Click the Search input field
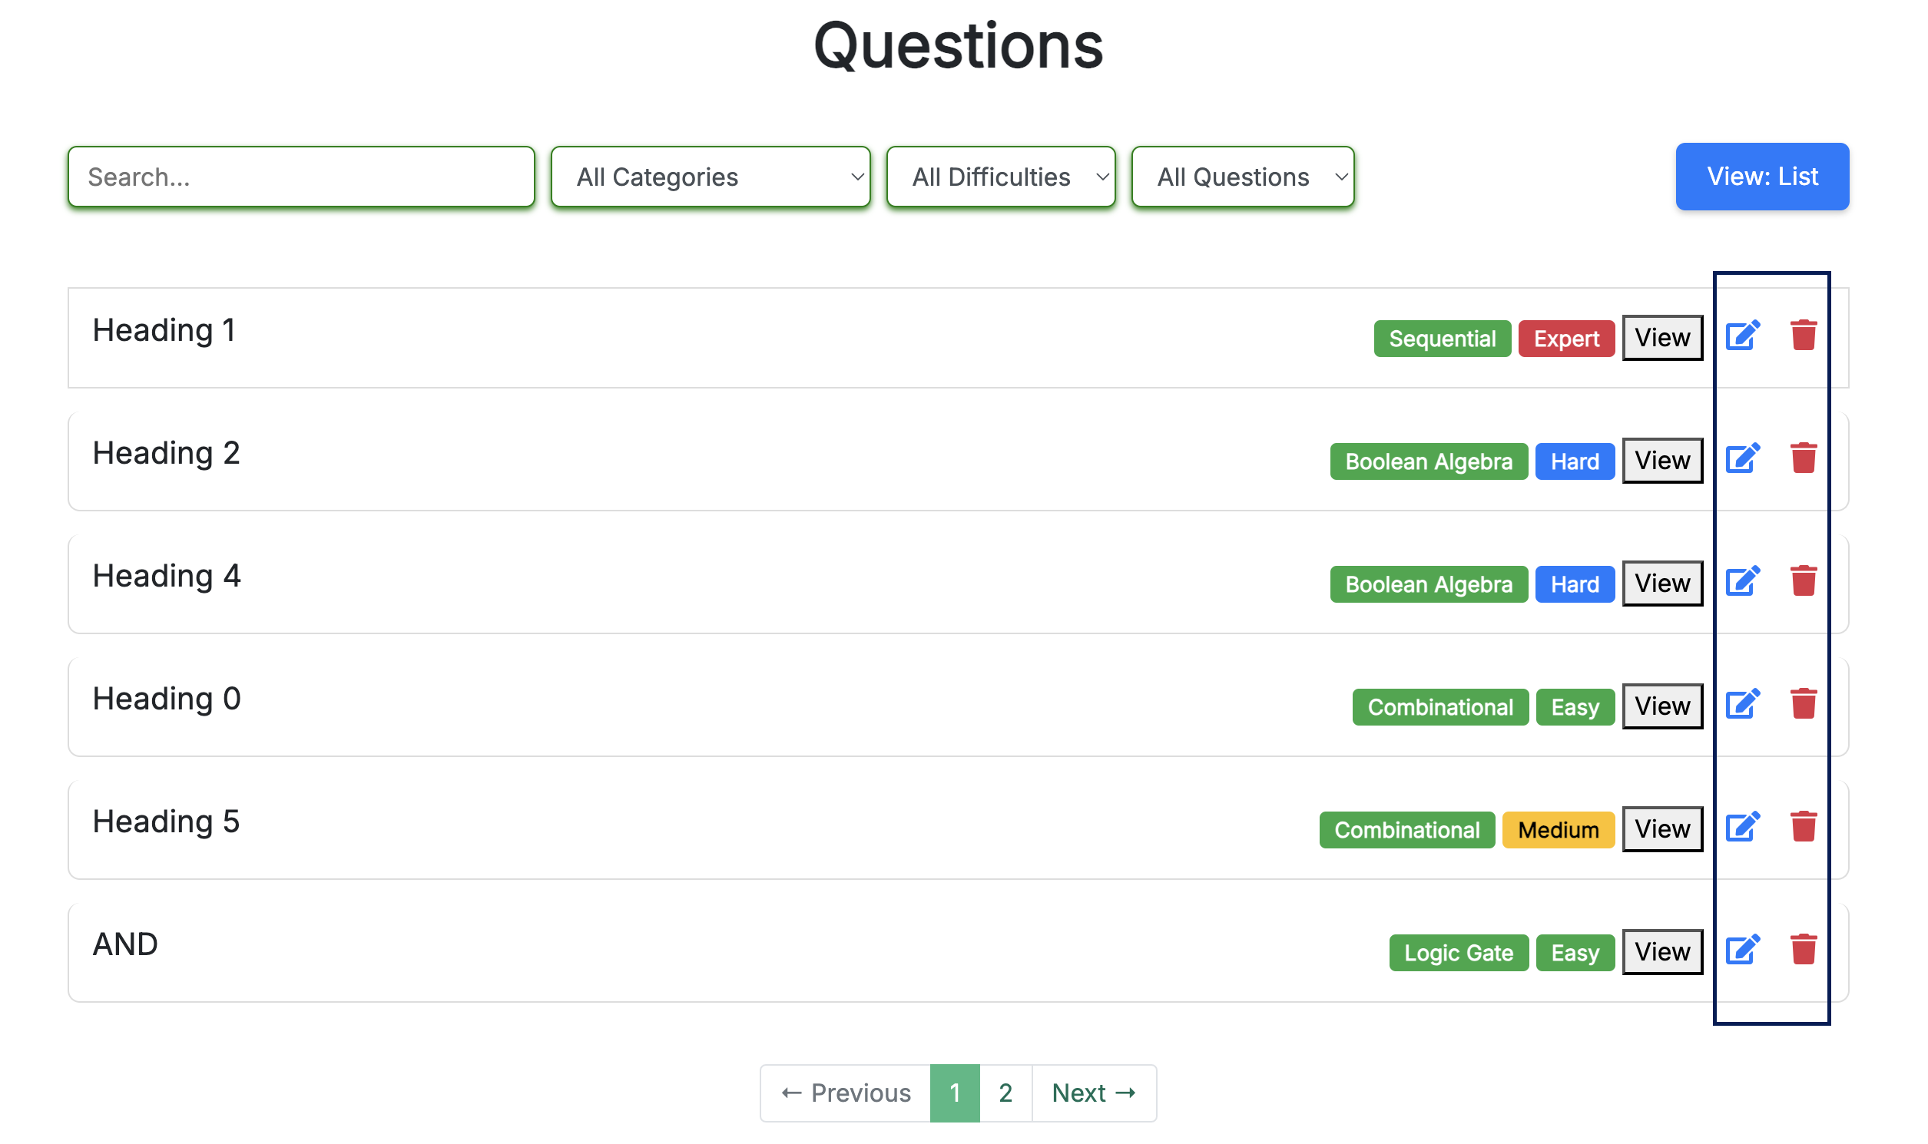The image size is (1928, 1144). coord(301,177)
